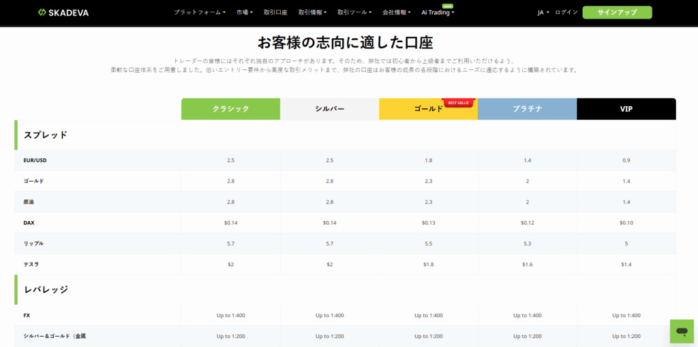Click the ログイン link
The height and width of the screenshot is (347, 698).
click(x=566, y=12)
